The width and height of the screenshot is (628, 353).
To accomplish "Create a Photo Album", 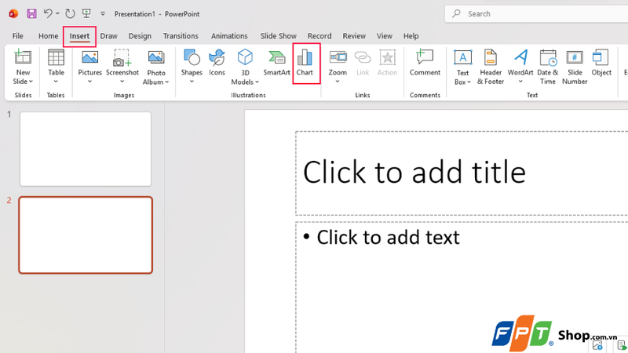I will point(155,67).
